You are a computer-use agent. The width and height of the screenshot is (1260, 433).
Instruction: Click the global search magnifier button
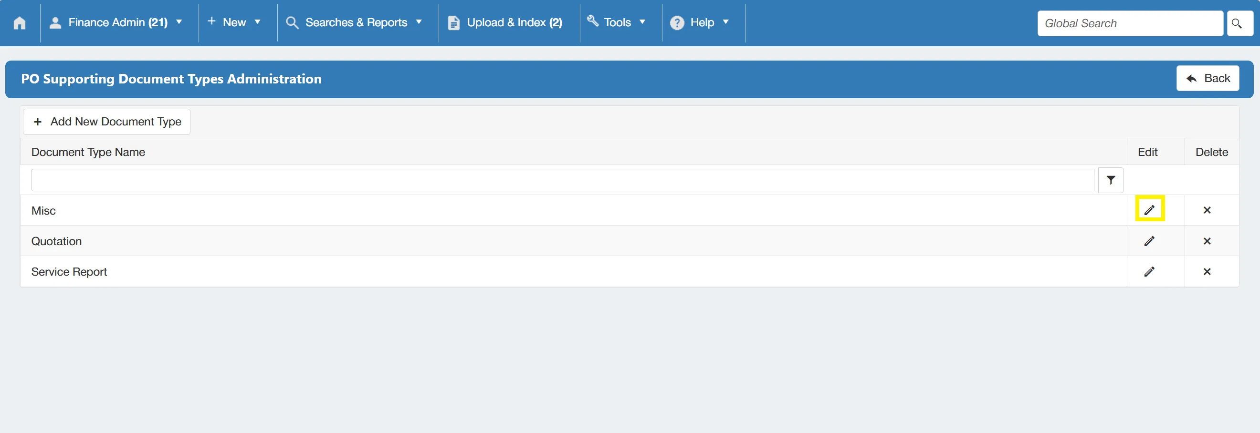pyautogui.click(x=1239, y=23)
